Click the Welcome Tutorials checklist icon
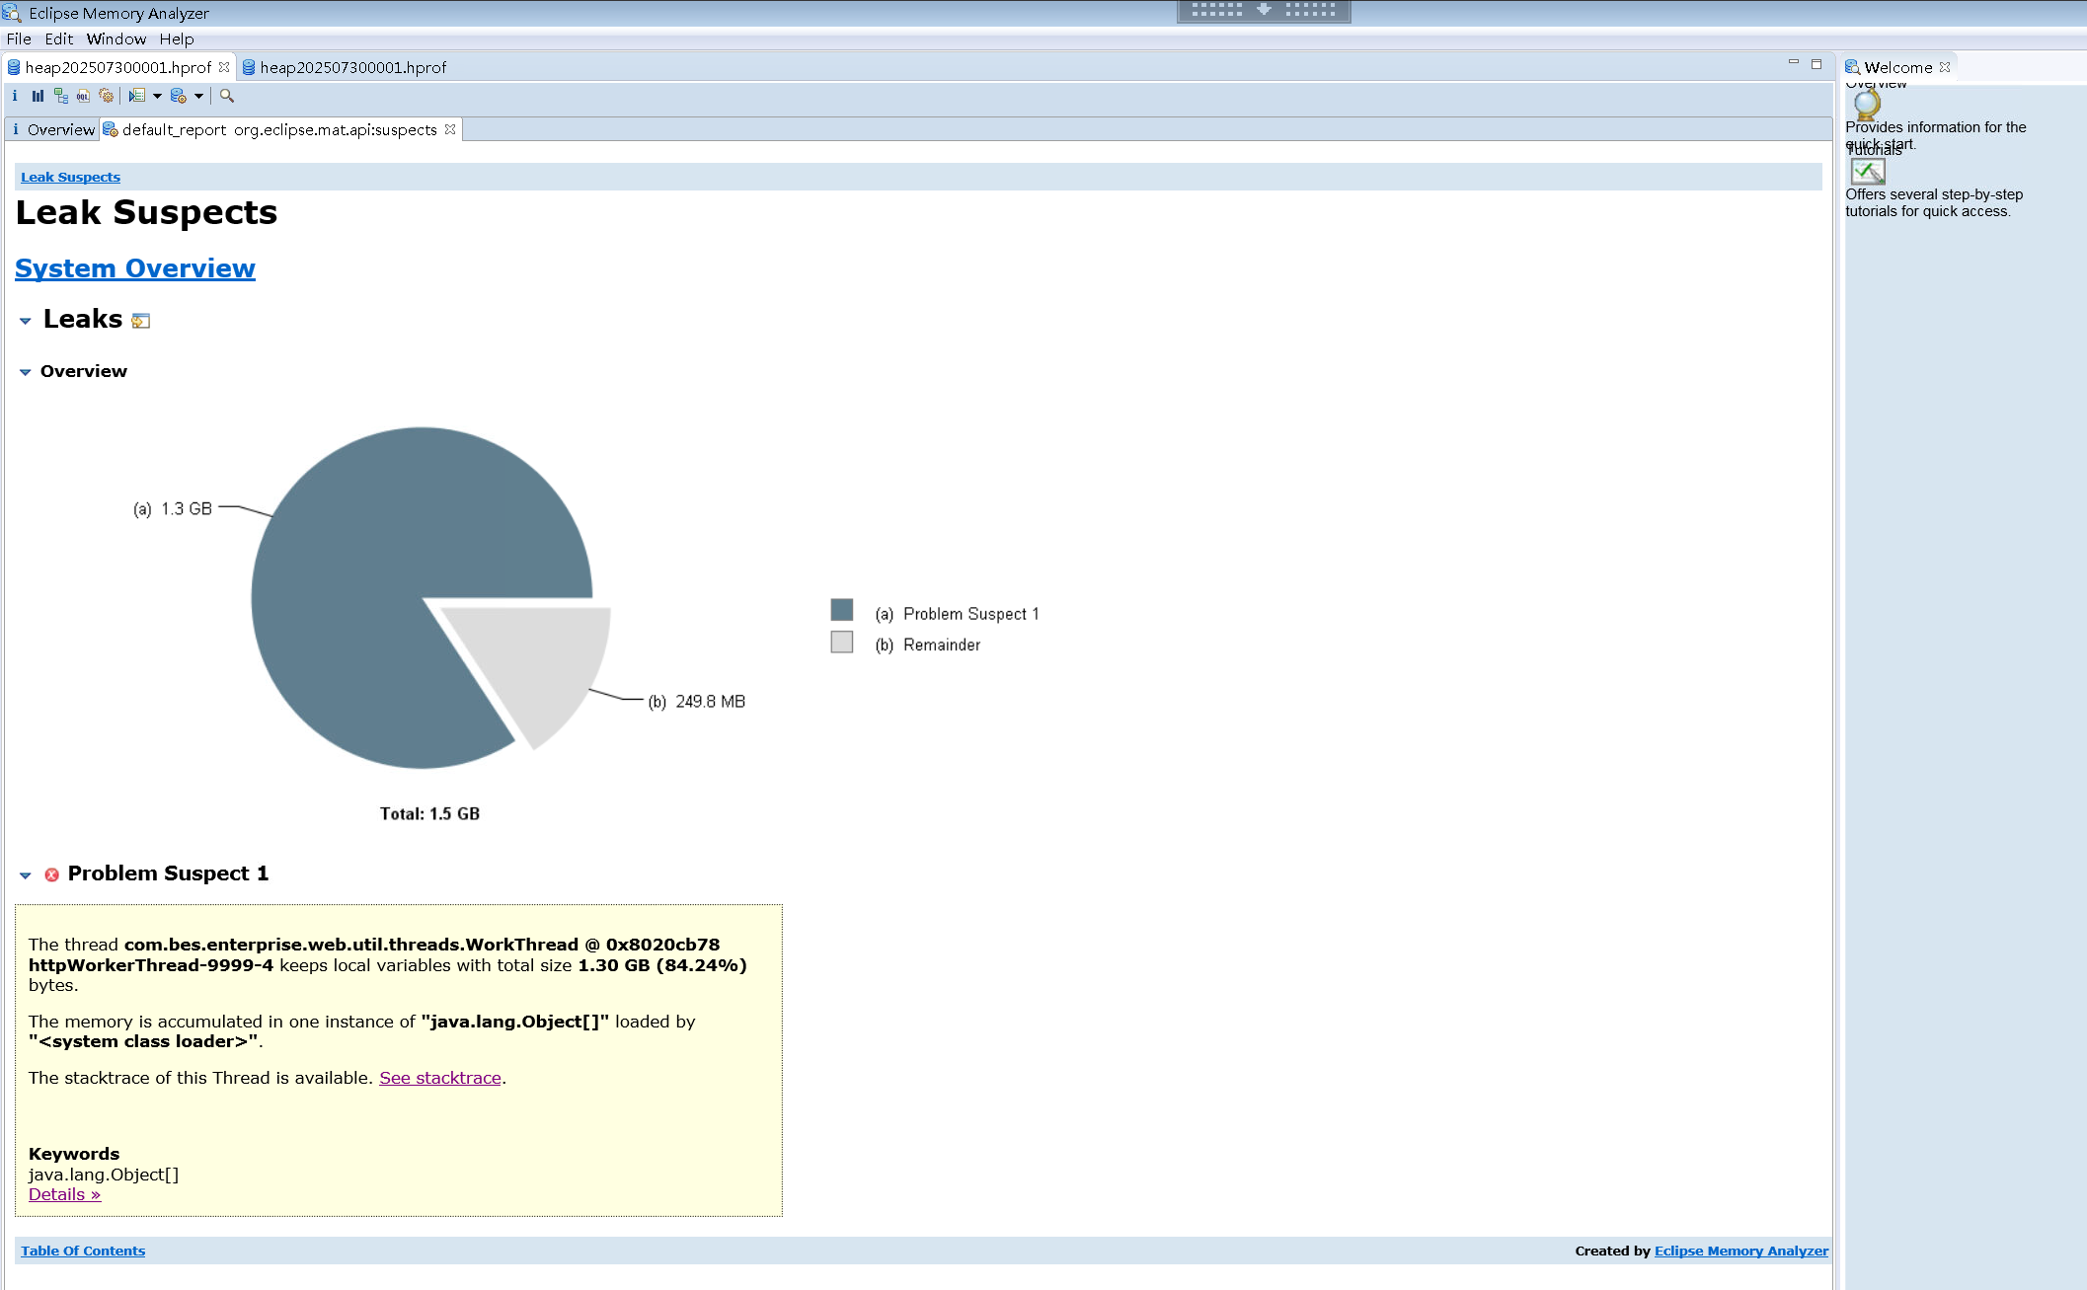Image resolution: width=2087 pixels, height=1290 pixels. point(1867,171)
